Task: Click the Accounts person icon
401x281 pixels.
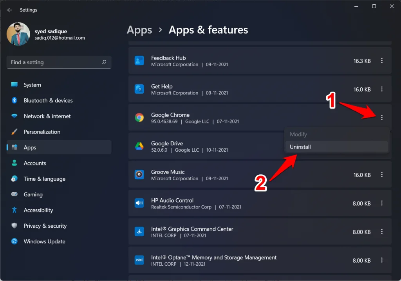Action: [14, 163]
